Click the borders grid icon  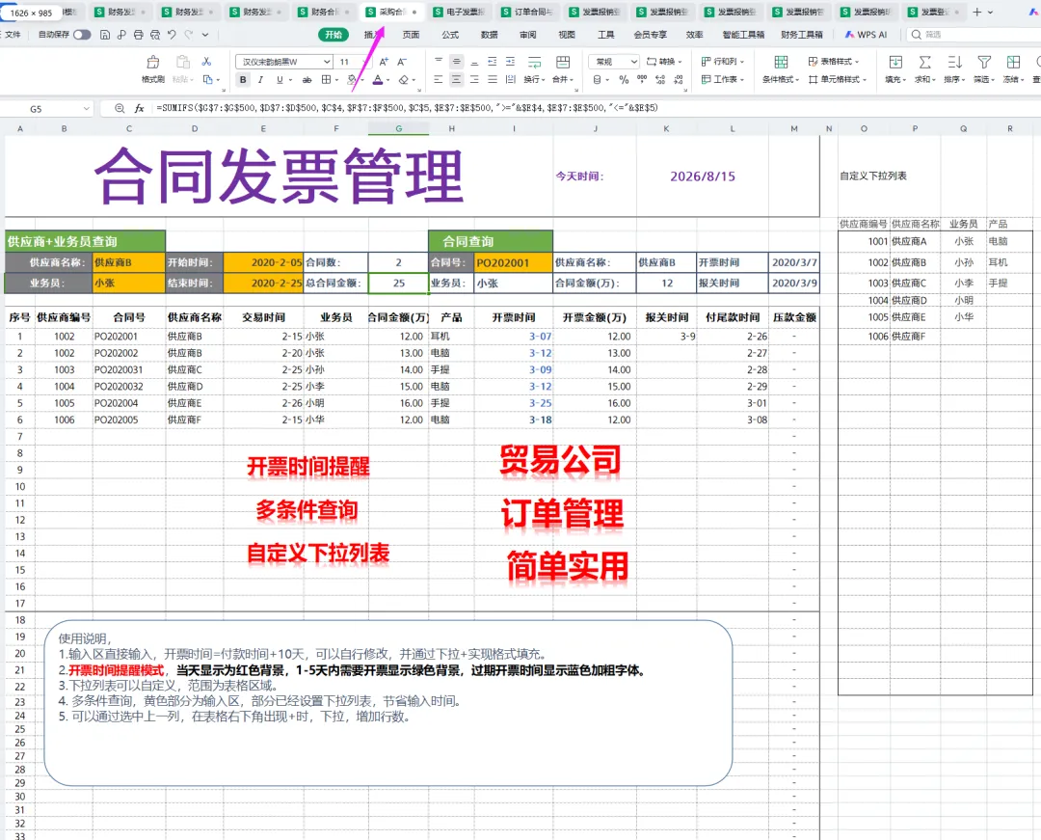click(x=326, y=80)
